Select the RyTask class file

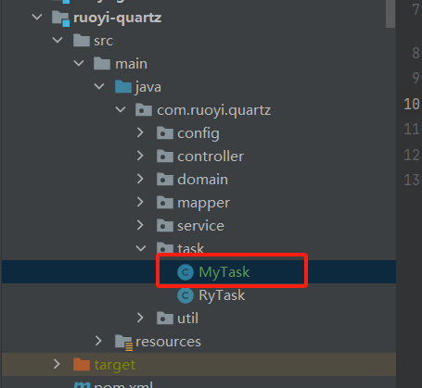(x=222, y=295)
